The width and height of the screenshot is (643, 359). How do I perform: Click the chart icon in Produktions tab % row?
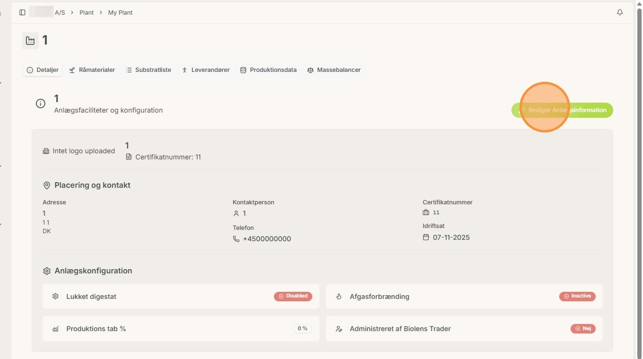(x=55, y=329)
